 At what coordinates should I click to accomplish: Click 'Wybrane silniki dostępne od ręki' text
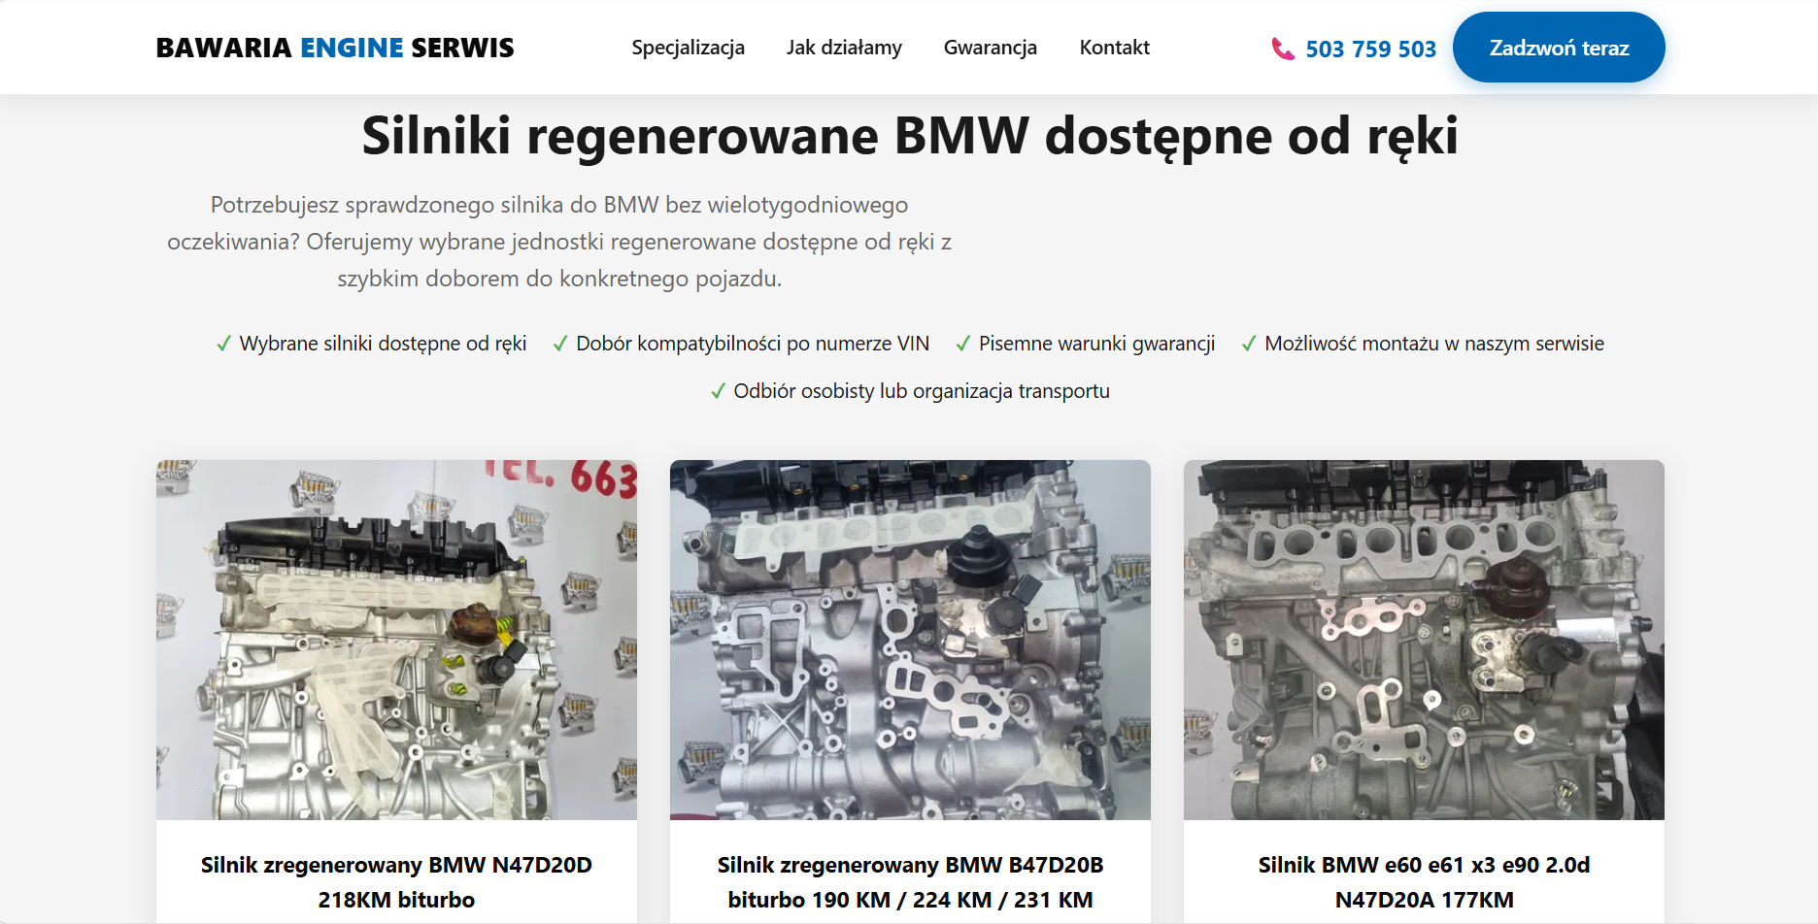(x=383, y=344)
